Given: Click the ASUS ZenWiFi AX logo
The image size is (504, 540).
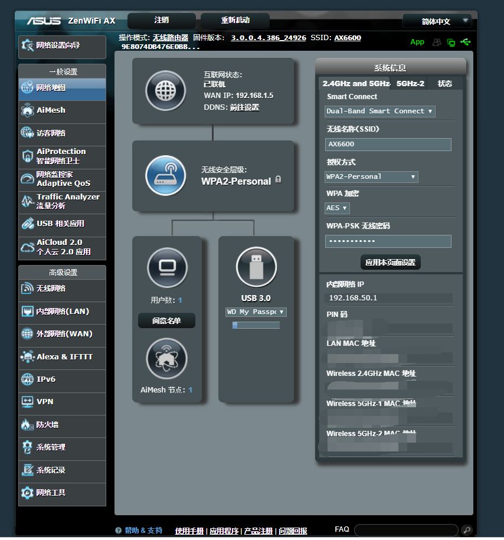Looking at the screenshot, I should pos(71,21).
